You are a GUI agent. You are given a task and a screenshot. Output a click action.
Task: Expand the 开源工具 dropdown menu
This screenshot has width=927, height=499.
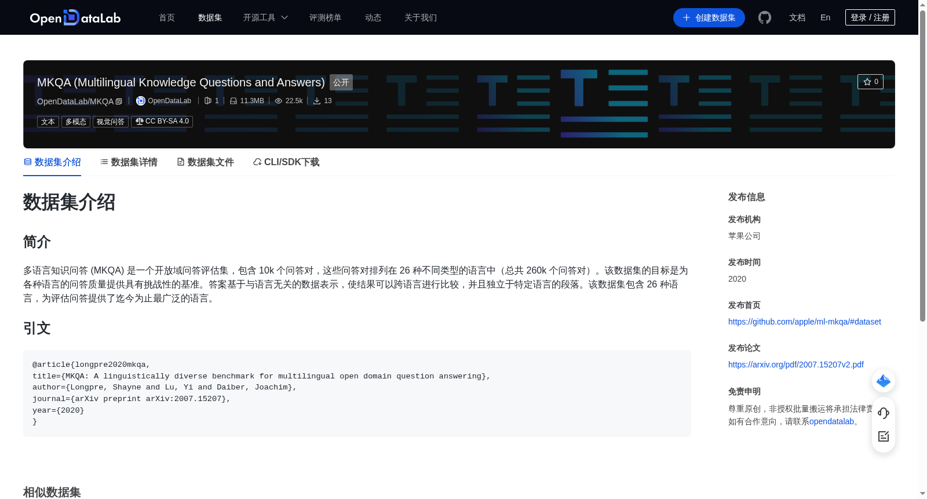[x=265, y=17]
